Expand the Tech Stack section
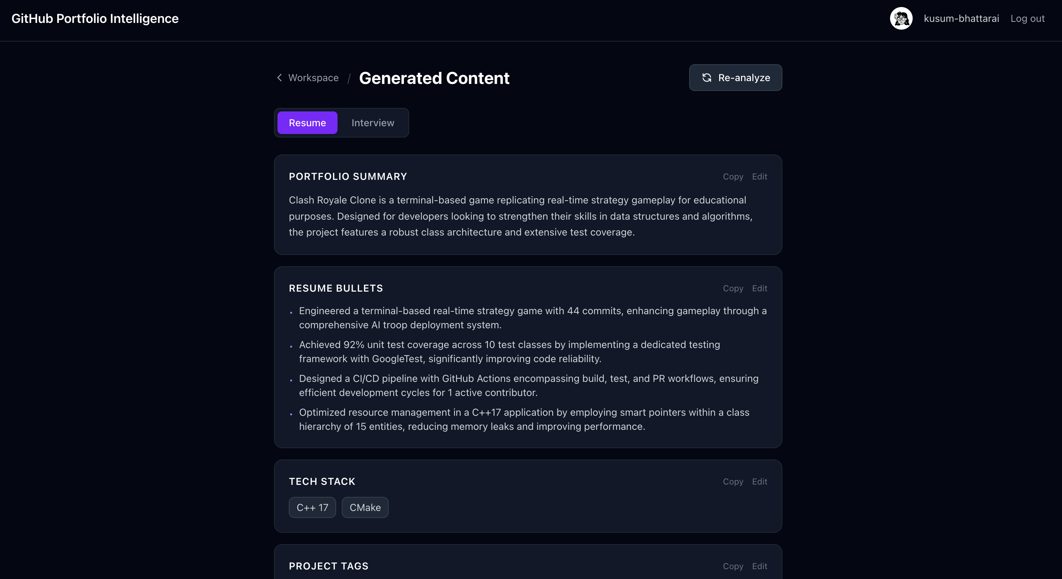The height and width of the screenshot is (579, 1062). point(322,481)
